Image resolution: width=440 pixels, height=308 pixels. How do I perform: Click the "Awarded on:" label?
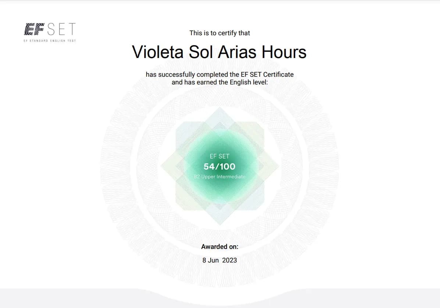click(x=220, y=247)
